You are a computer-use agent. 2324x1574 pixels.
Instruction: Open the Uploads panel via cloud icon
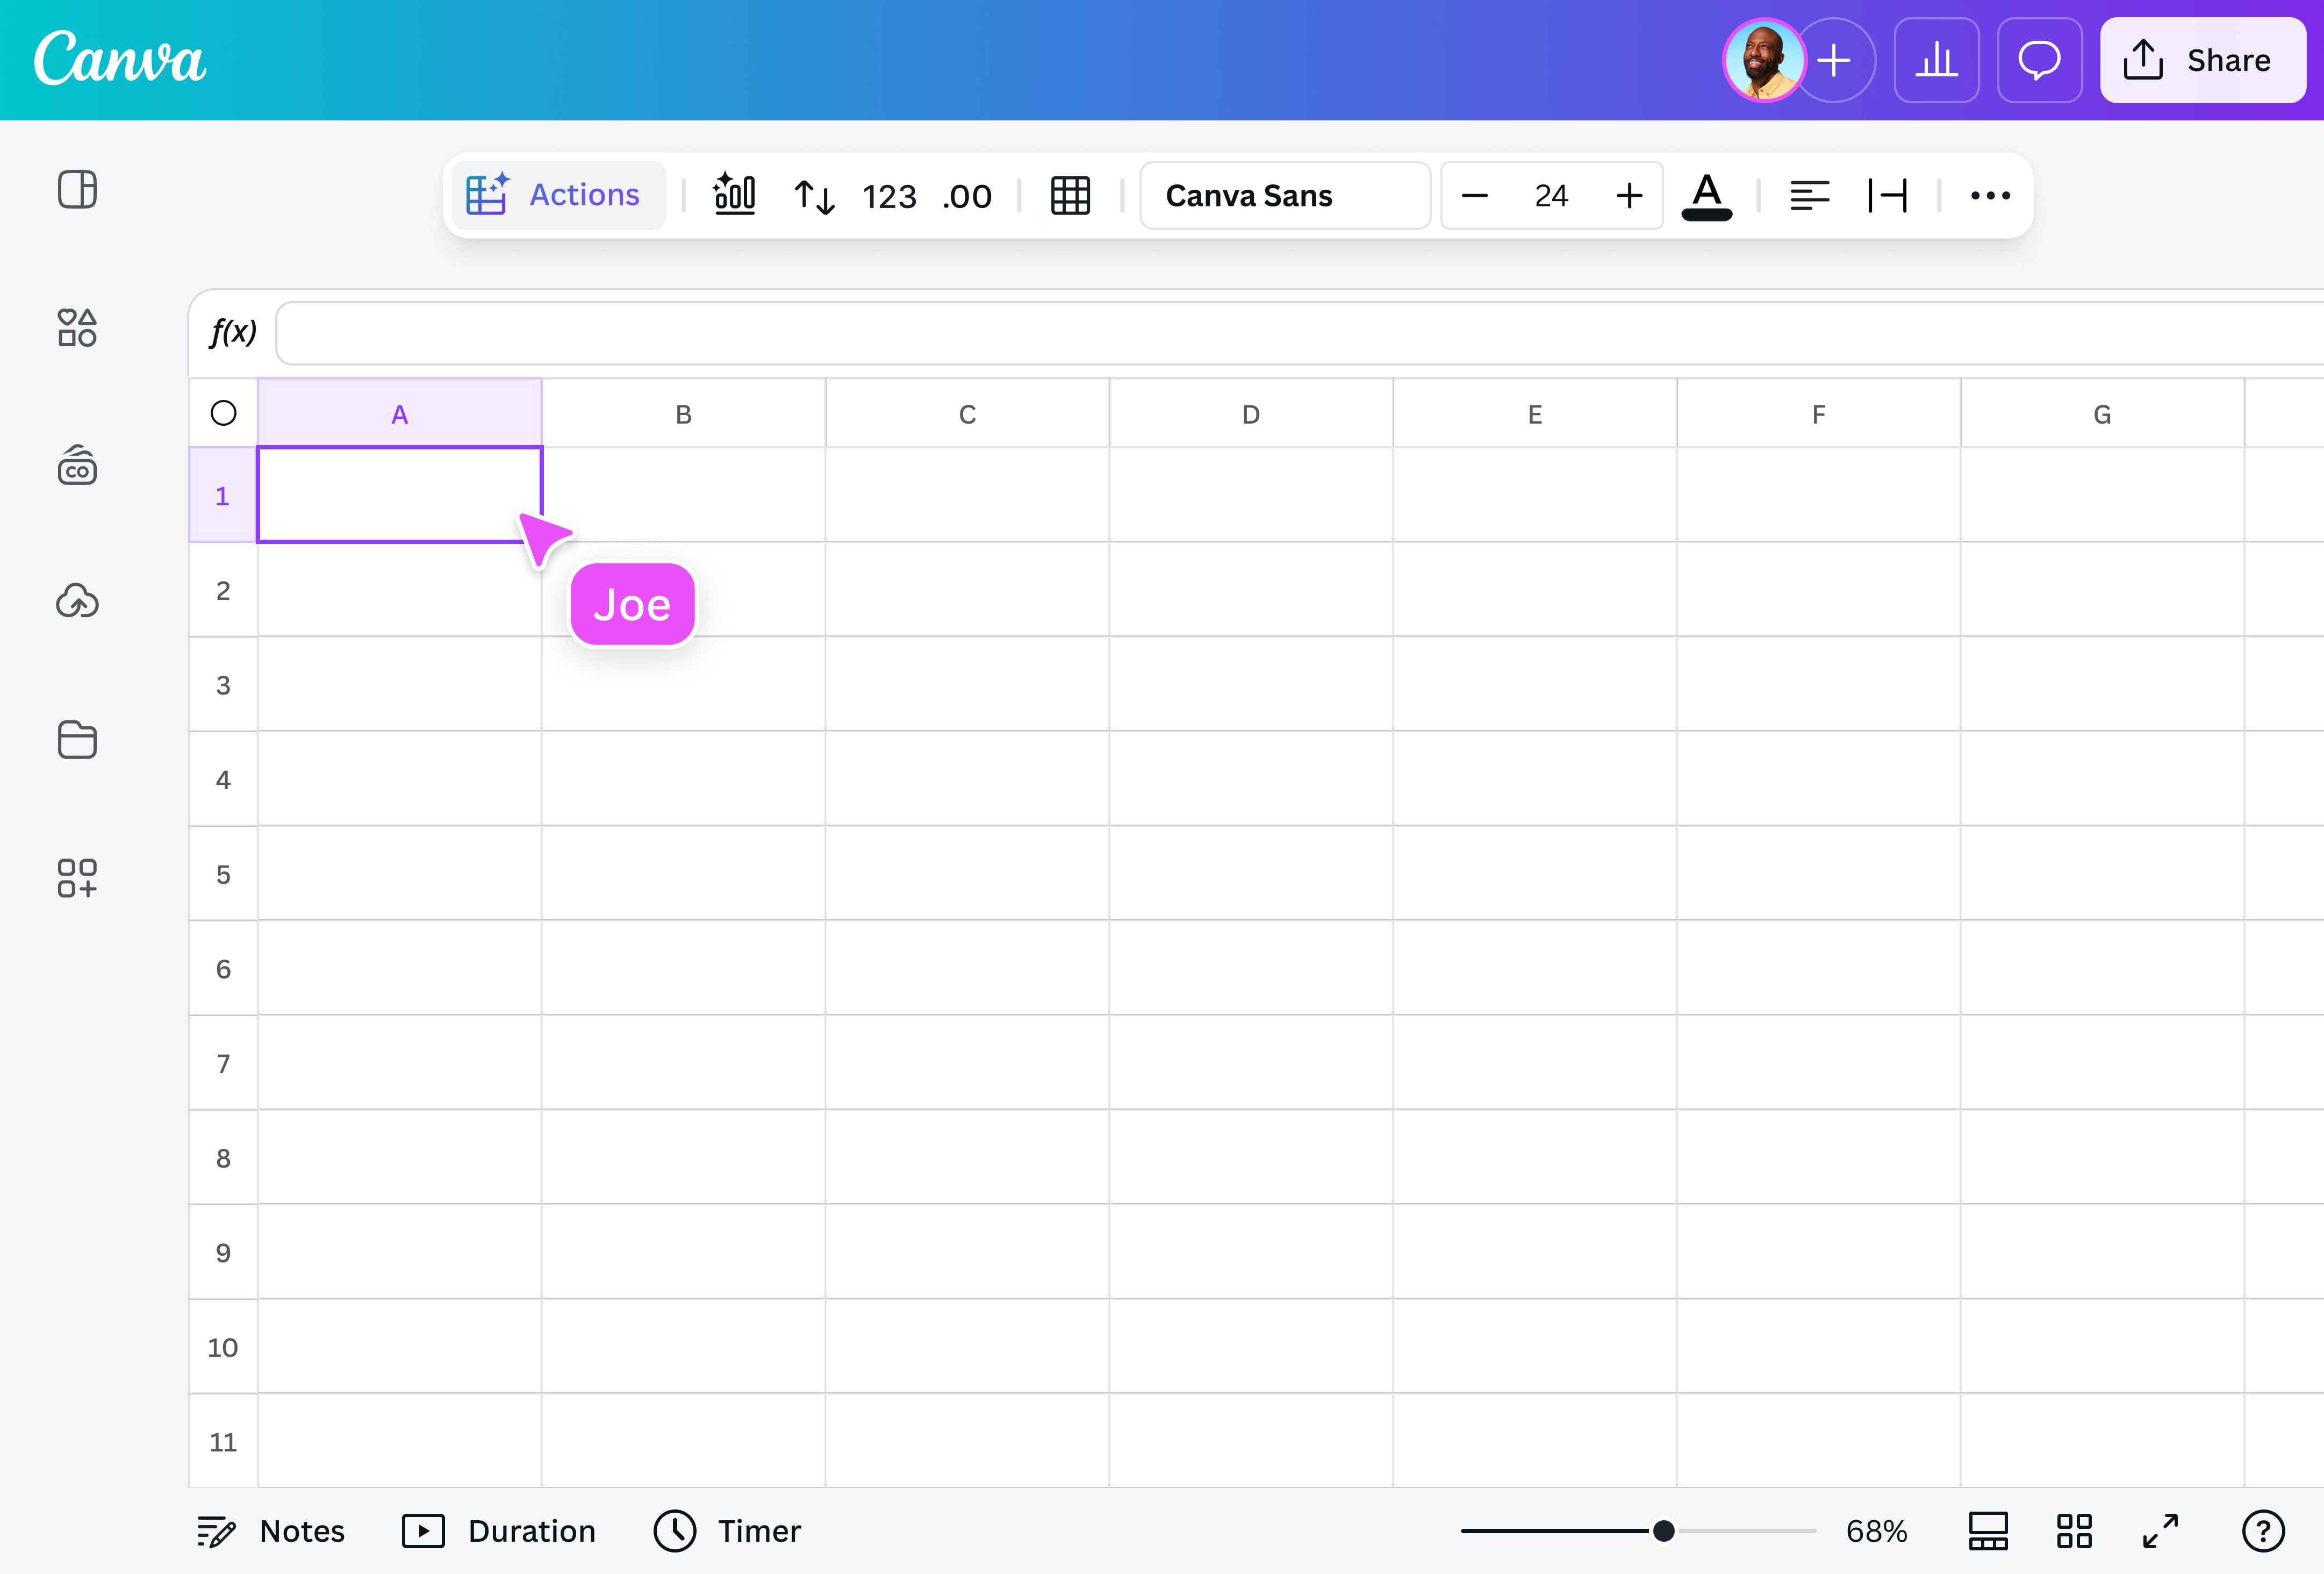pyautogui.click(x=77, y=601)
